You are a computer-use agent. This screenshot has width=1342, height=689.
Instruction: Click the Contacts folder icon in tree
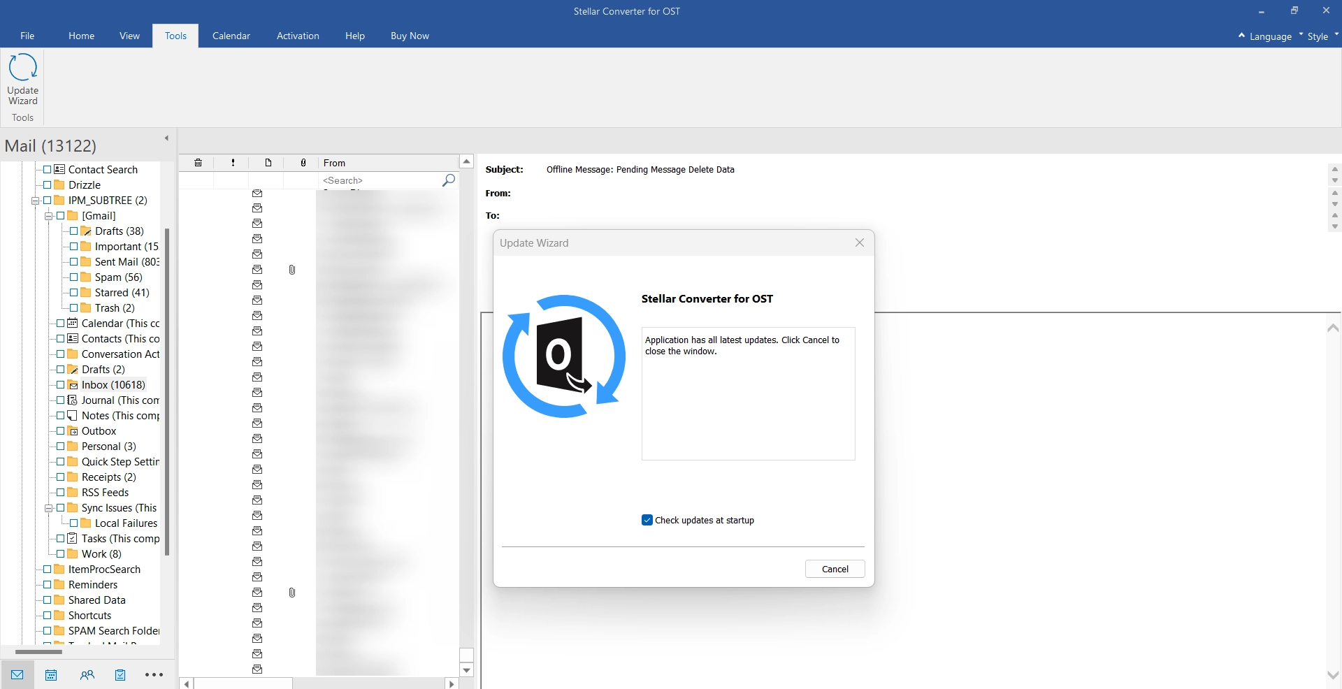(73, 339)
